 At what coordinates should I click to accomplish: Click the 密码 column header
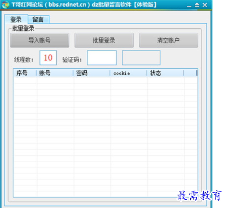tap(91, 73)
